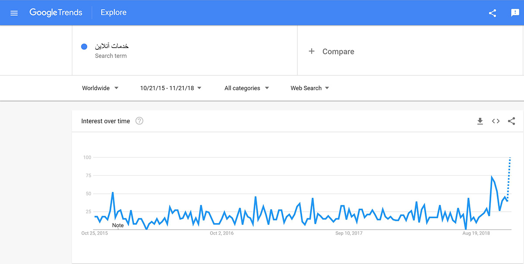Edit the Arabic search term field
524x264 pixels.
(x=112, y=46)
